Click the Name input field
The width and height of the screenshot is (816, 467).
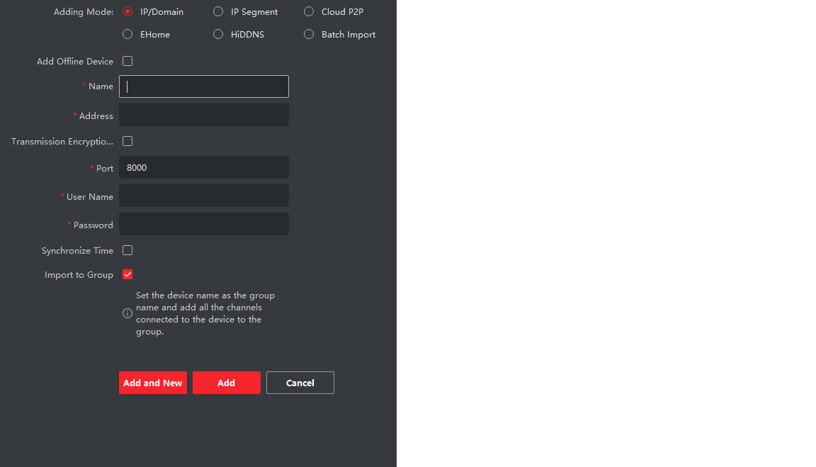point(204,86)
